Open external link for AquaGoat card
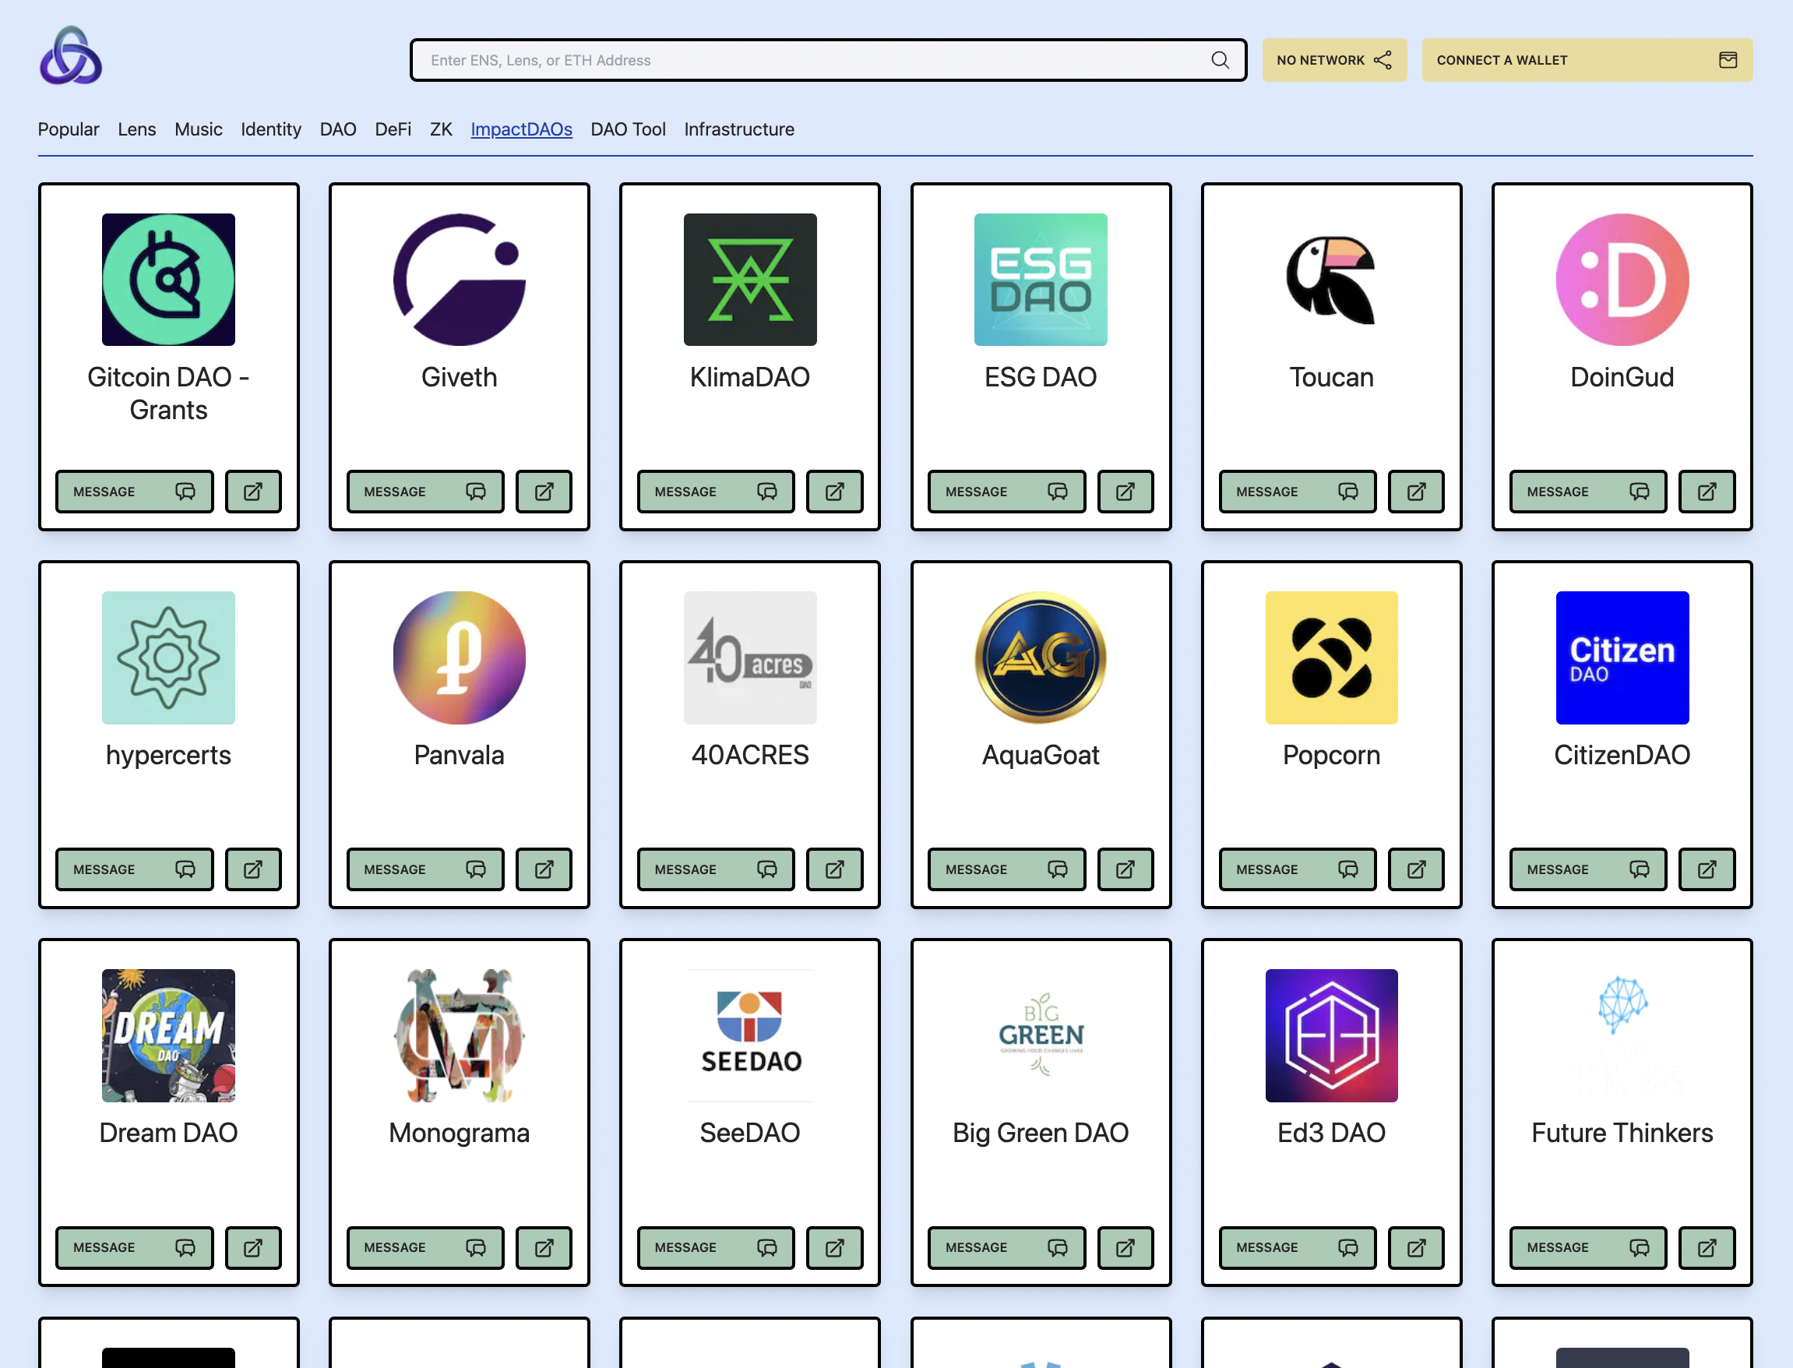The image size is (1793, 1368). click(1125, 869)
